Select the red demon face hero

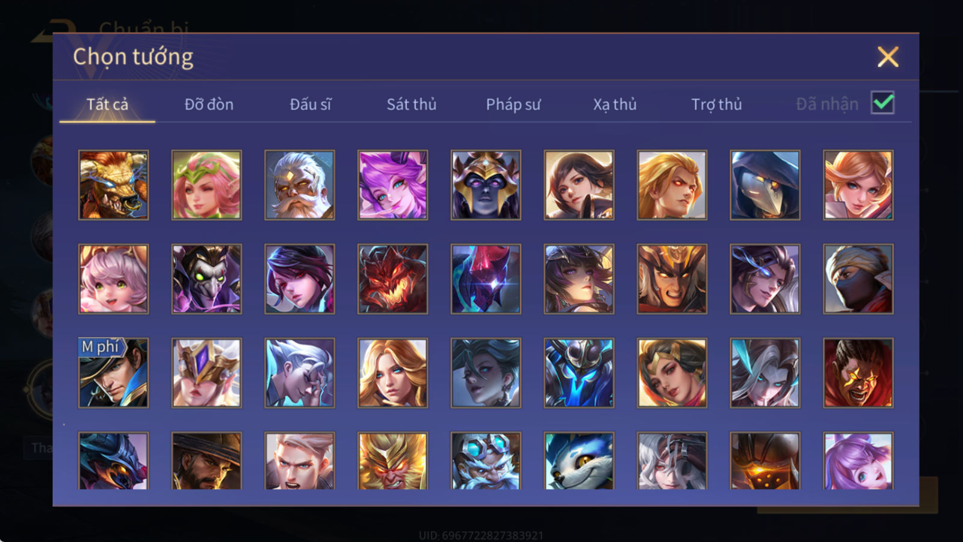click(393, 279)
